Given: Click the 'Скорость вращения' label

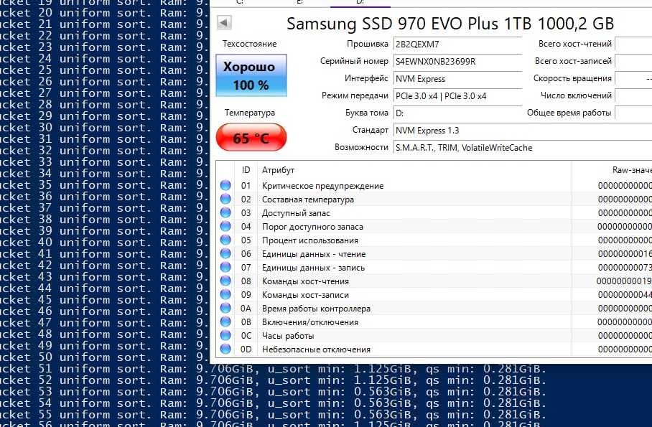Looking at the screenshot, I should coord(572,78).
